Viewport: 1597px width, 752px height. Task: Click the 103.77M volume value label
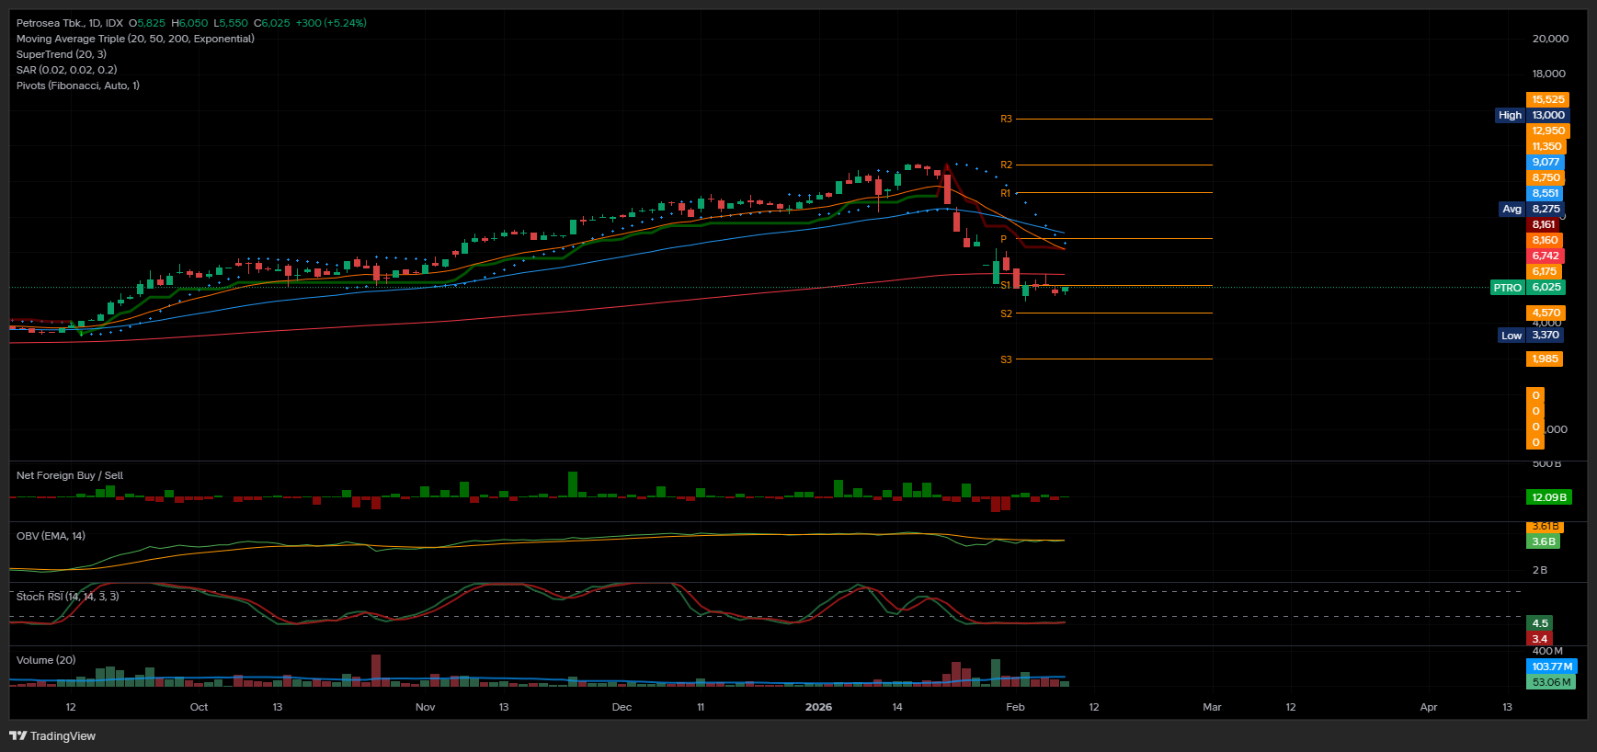pyautogui.click(x=1551, y=667)
